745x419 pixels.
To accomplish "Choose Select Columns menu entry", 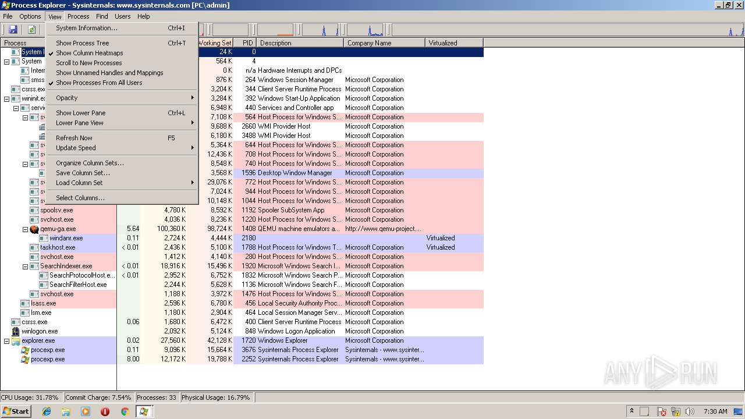I will point(122,198).
